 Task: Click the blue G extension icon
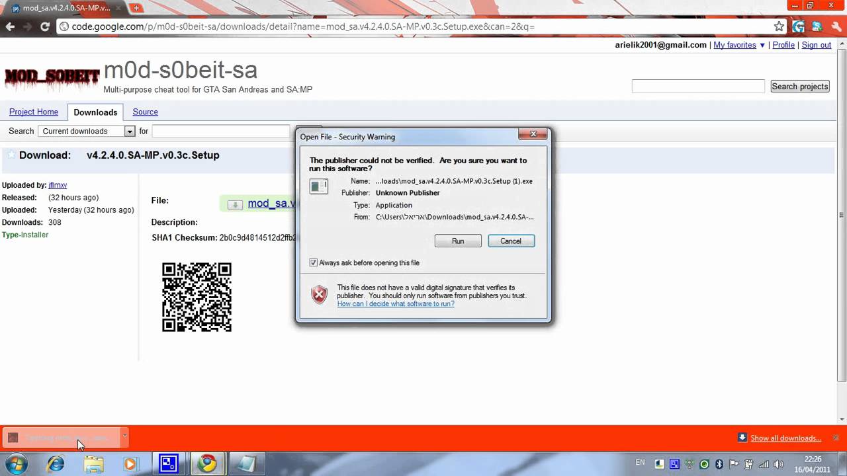799,26
